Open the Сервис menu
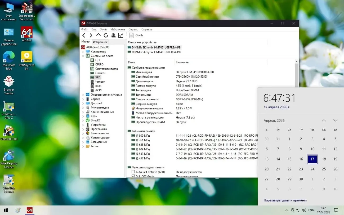The width and height of the screenshot is (344, 215). (133, 29)
